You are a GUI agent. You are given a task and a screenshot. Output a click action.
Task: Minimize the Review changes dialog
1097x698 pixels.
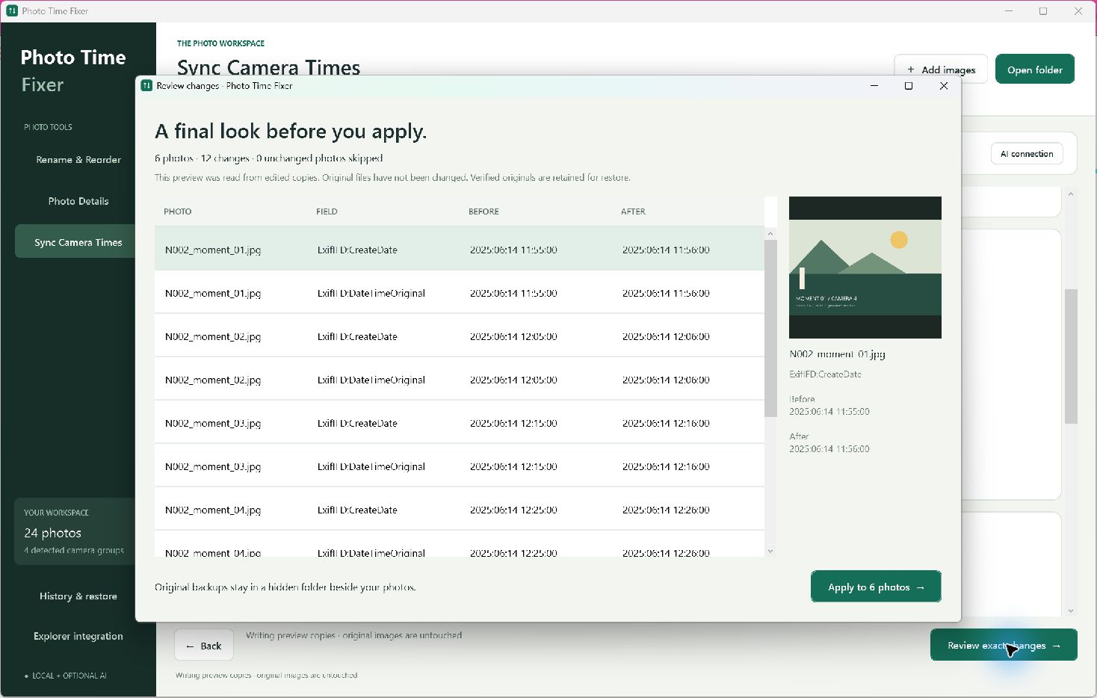click(x=874, y=86)
